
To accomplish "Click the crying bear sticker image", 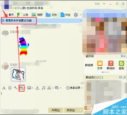I will 18,74.
